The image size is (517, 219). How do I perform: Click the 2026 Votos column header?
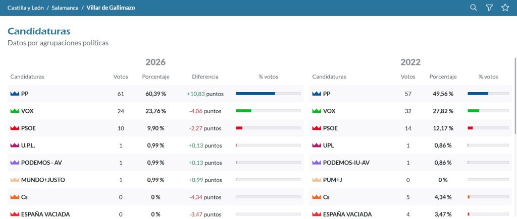tap(121, 77)
